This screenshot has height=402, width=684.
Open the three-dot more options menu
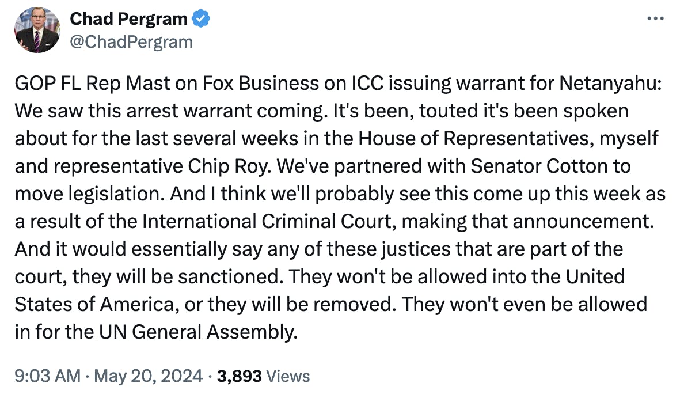pyautogui.click(x=655, y=18)
